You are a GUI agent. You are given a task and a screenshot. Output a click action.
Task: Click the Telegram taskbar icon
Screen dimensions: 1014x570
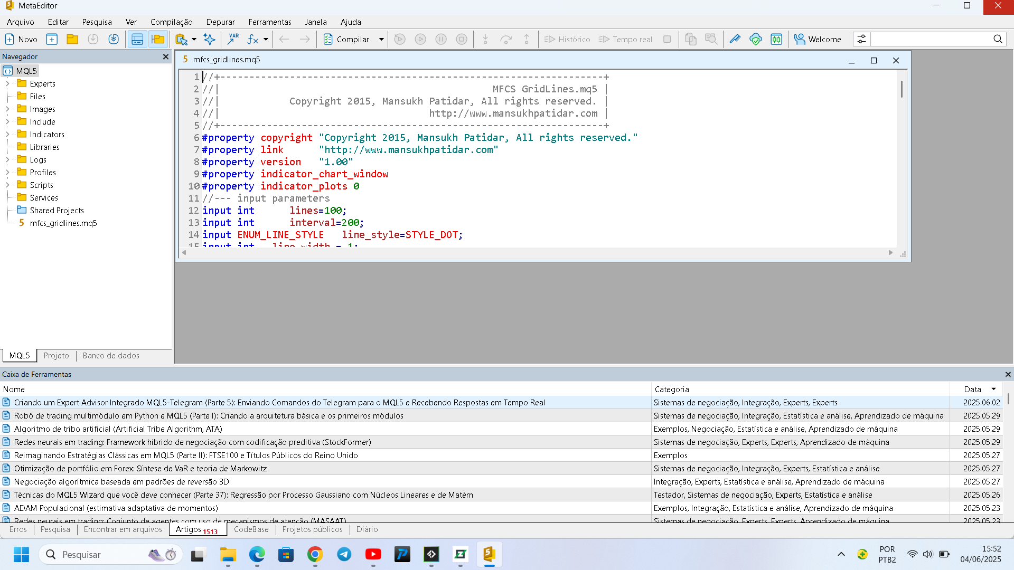click(344, 555)
